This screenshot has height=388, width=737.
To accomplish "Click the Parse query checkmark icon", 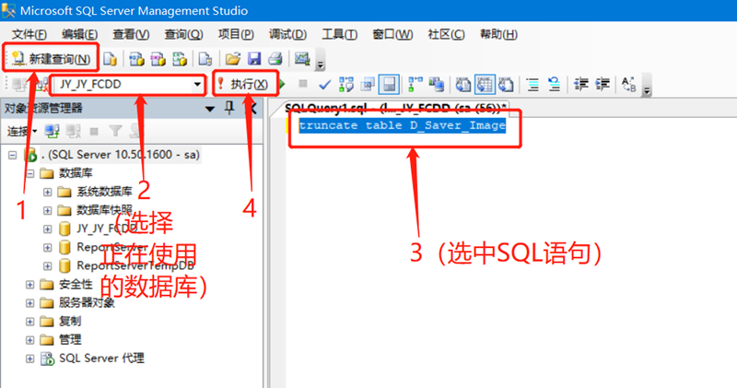I will [x=324, y=85].
